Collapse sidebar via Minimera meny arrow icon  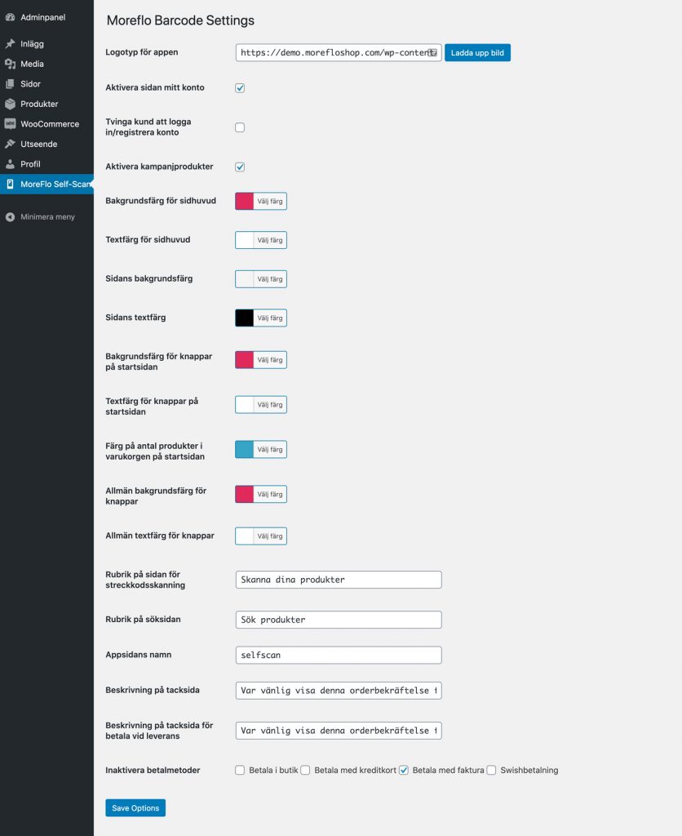pyautogui.click(x=10, y=217)
